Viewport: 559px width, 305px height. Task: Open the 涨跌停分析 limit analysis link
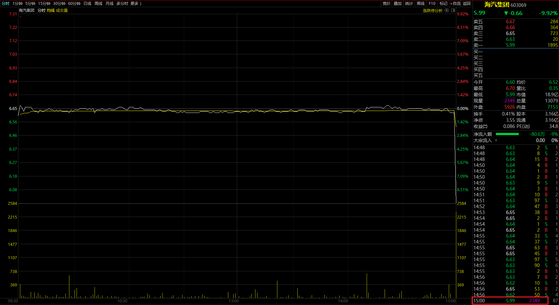point(432,10)
